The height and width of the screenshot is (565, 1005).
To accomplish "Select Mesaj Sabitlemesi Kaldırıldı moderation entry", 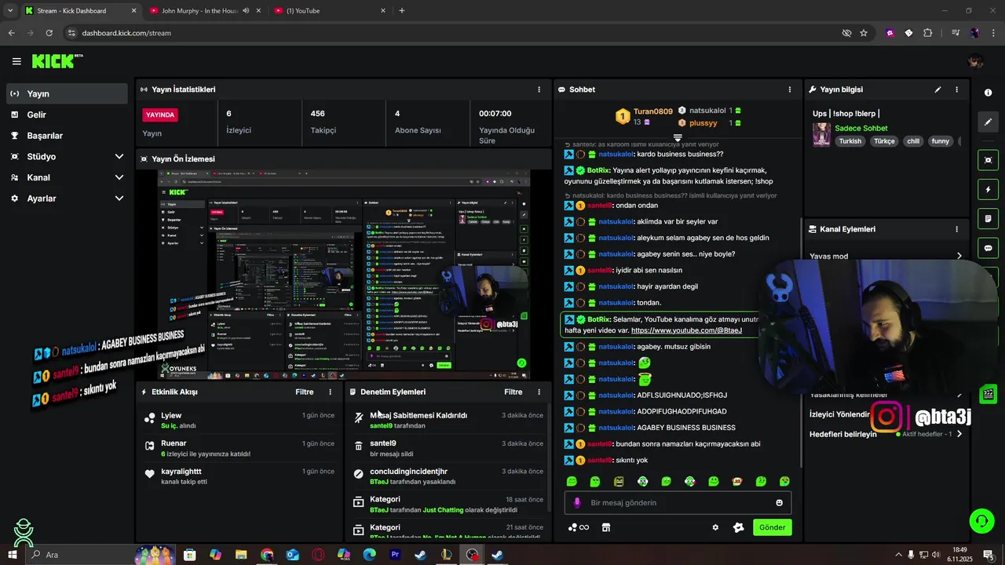I will pyautogui.click(x=448, y=420).
